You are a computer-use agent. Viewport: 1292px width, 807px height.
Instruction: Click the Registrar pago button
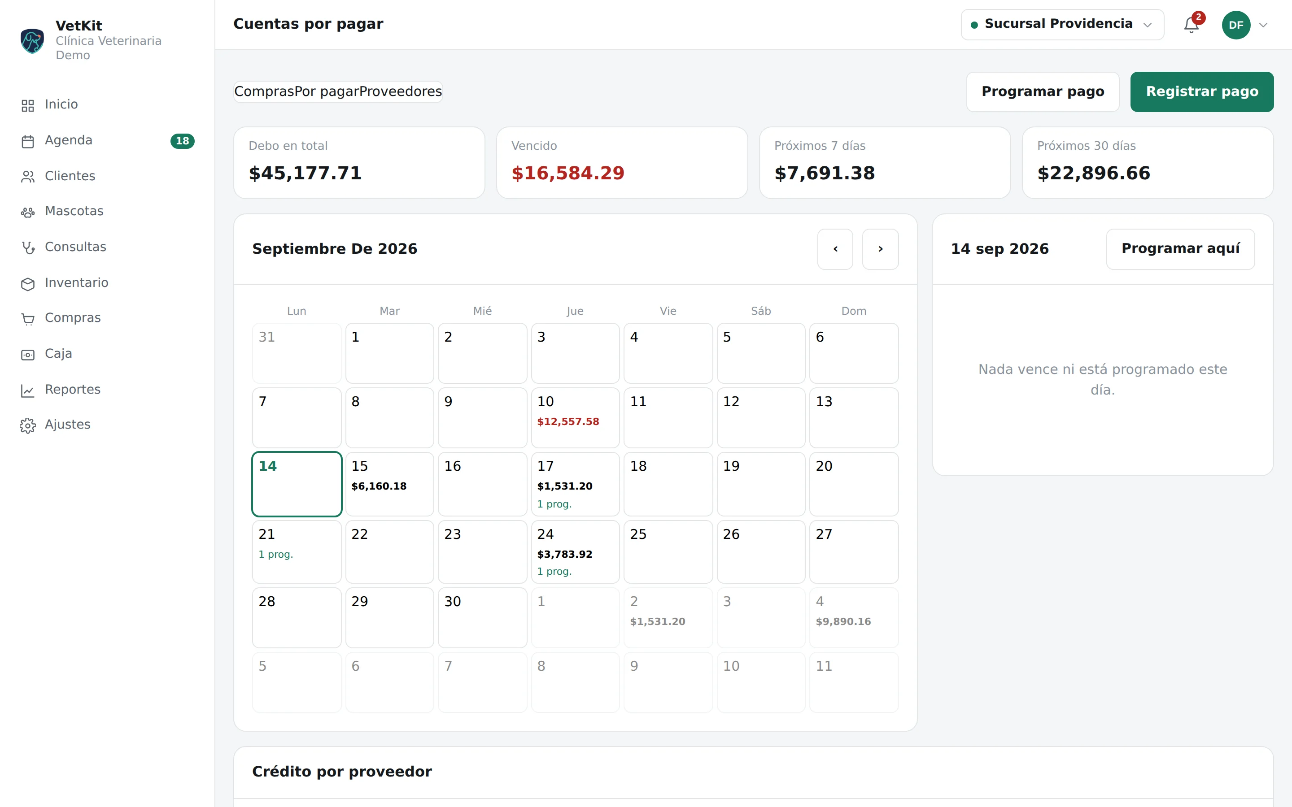point(1202,92)
